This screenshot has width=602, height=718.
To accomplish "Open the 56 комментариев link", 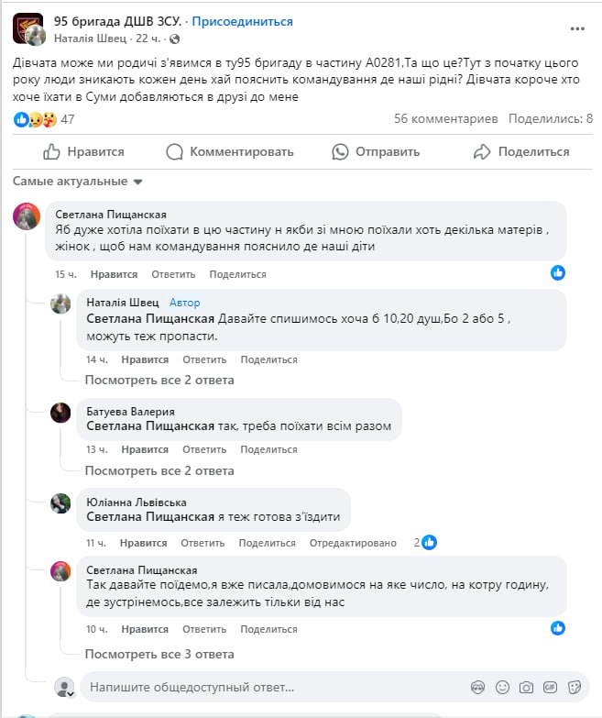I will click(x=445, y=119).
